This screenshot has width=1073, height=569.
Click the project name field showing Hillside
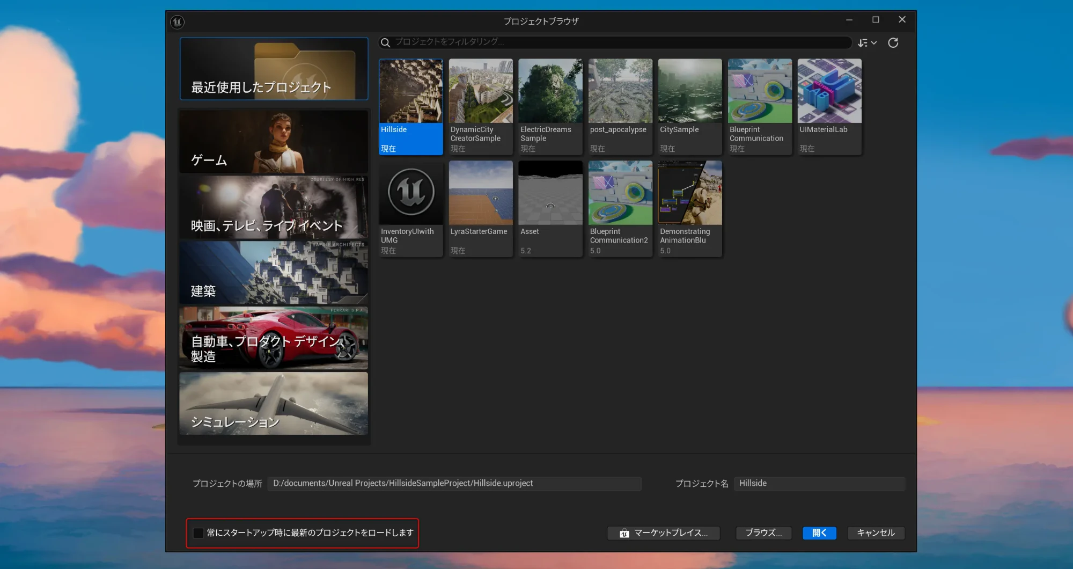(819, 484)
